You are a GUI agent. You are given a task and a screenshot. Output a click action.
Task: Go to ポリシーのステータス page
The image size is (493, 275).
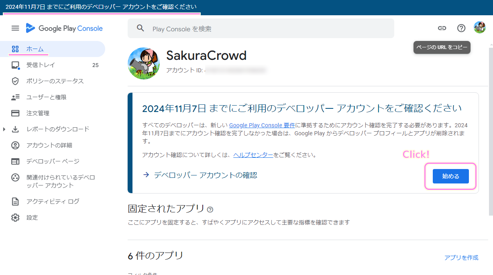click(x=55, y=81)
